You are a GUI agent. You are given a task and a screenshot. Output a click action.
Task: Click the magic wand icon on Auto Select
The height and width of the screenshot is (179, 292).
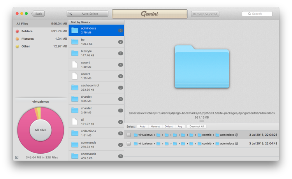click(70, 14)
